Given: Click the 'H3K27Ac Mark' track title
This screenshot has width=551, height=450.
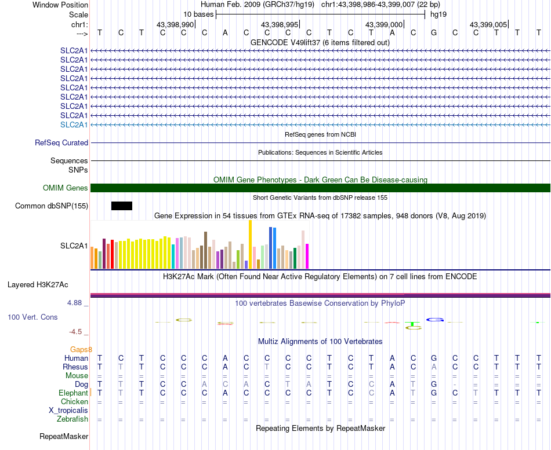Looking at the screenshot, I should 320,277.
